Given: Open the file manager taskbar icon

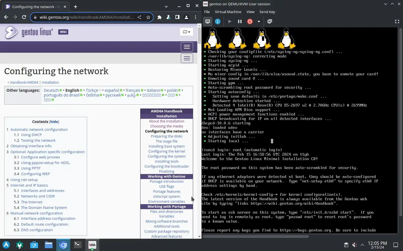Looking at the screenshot, I should 49,245.
